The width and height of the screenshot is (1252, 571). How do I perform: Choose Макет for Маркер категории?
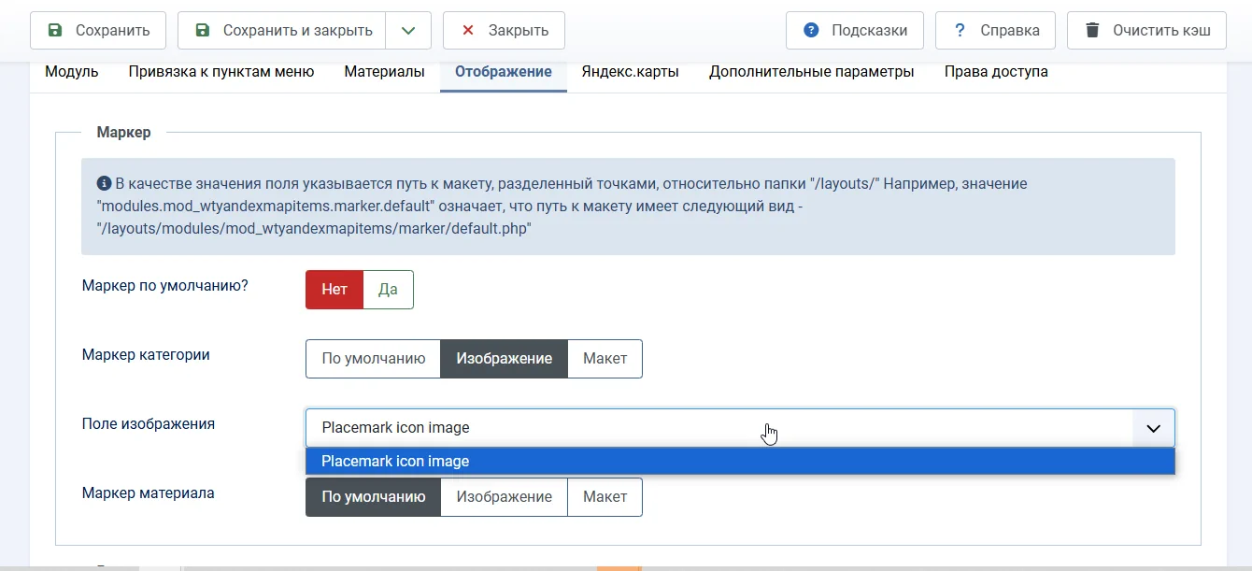[605, 359]
